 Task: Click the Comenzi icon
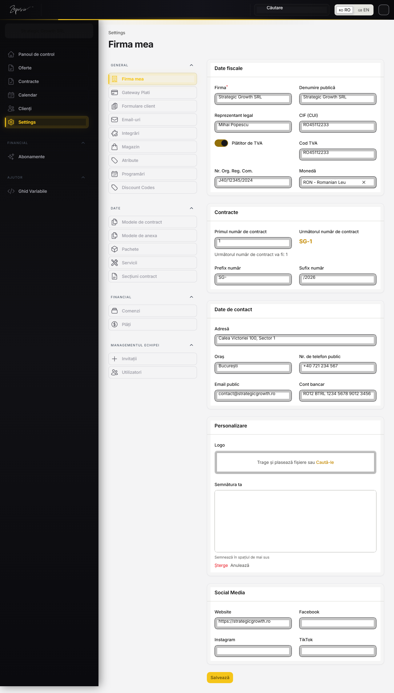(115, 311)
